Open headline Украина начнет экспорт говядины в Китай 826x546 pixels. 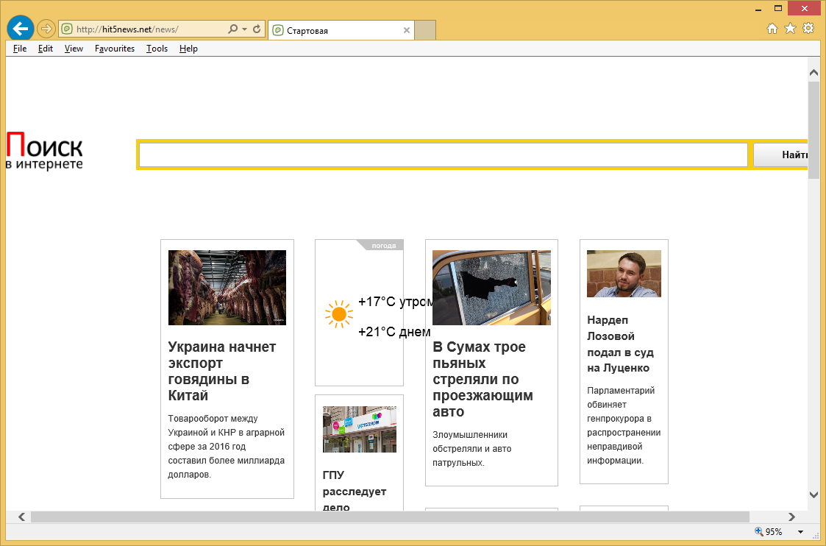(222, 371)
